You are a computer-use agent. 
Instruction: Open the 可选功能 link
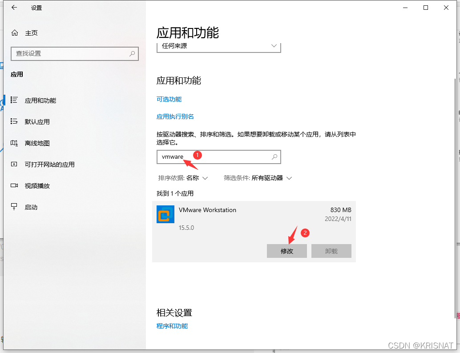[169, 99]
